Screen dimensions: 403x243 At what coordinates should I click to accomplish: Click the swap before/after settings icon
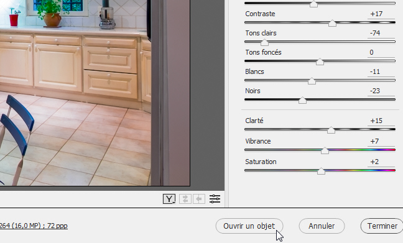[x=185, y=199]
